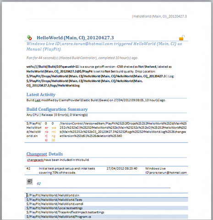Select the HelloWorld/Program.cs file row
The width and height of the screenshot is (213, 220).
106,217
